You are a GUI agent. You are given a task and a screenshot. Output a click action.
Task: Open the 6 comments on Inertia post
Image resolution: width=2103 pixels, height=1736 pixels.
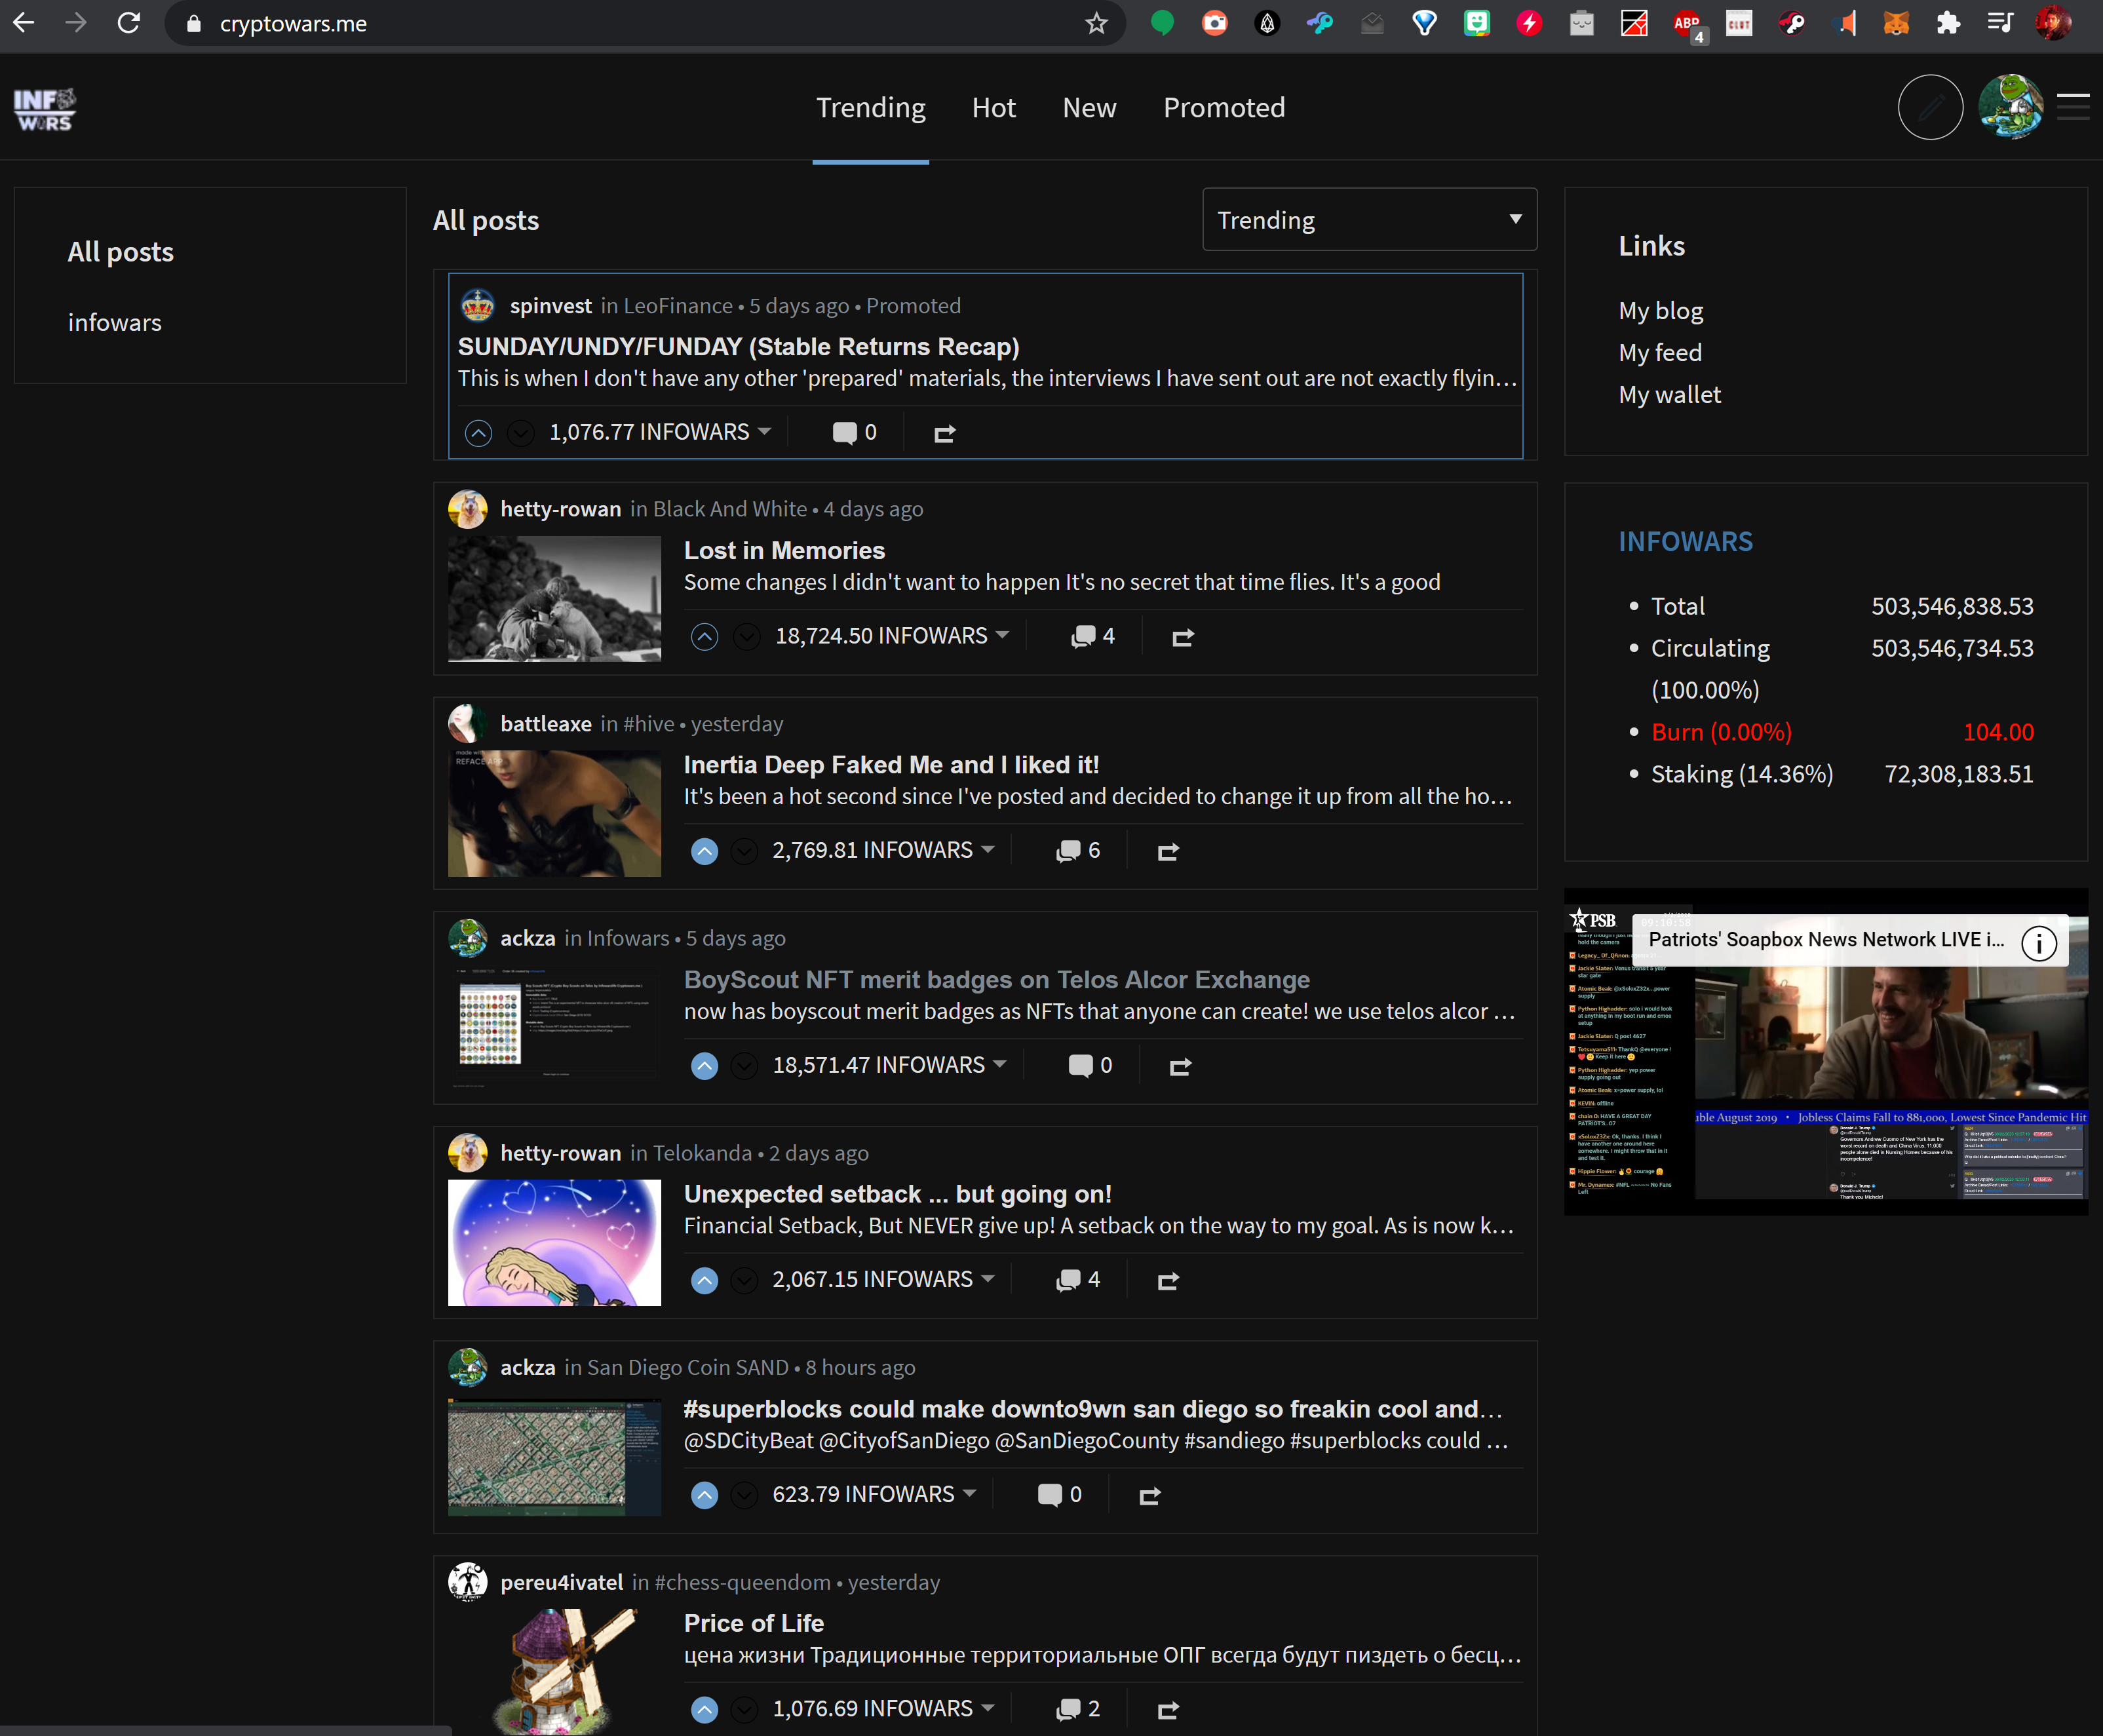click(1078, 850)
